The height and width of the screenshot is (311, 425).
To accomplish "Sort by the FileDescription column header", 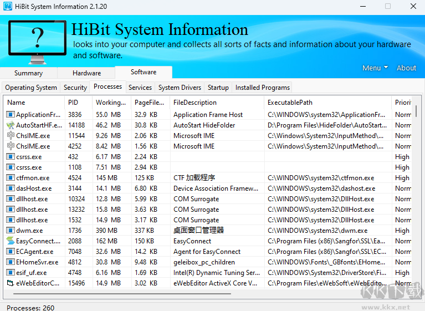I will click(x=217, y=103).
